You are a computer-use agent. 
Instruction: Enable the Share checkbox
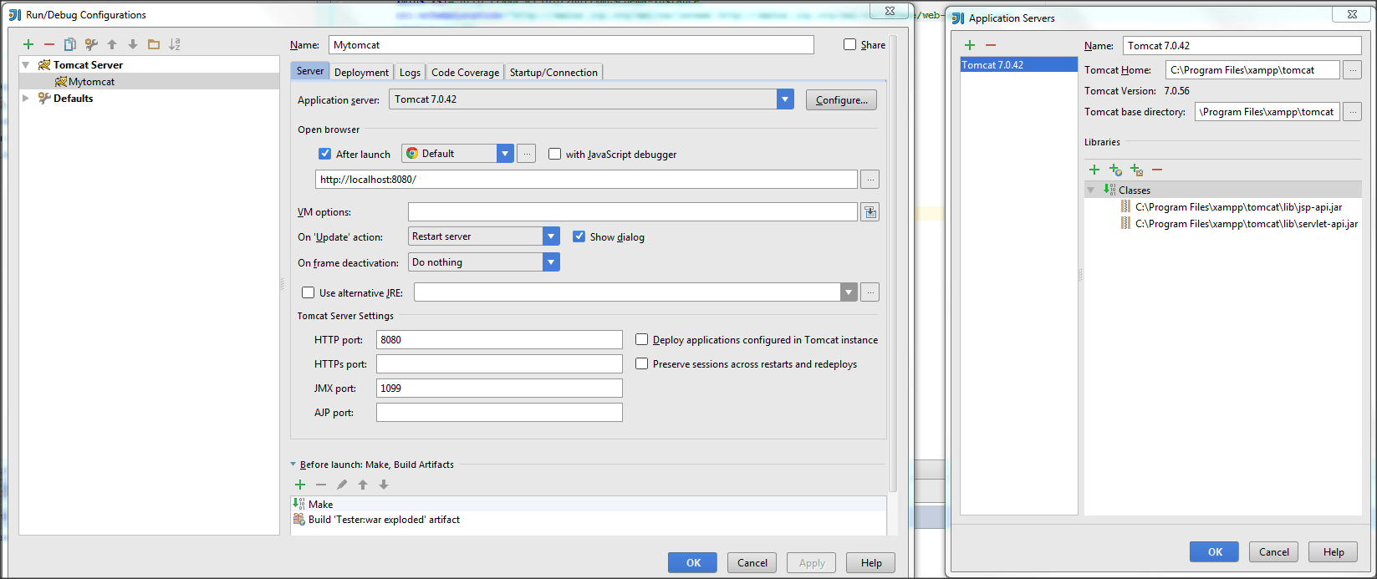click(x=850, y=45)
